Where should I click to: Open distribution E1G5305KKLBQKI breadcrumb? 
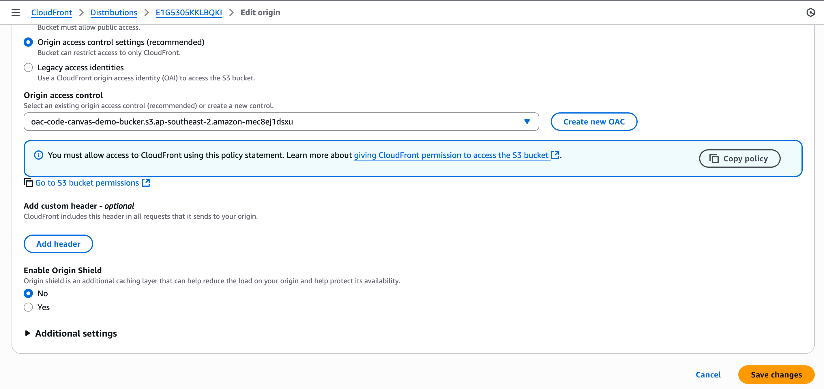pyautogui.click(x=189, y=12)
